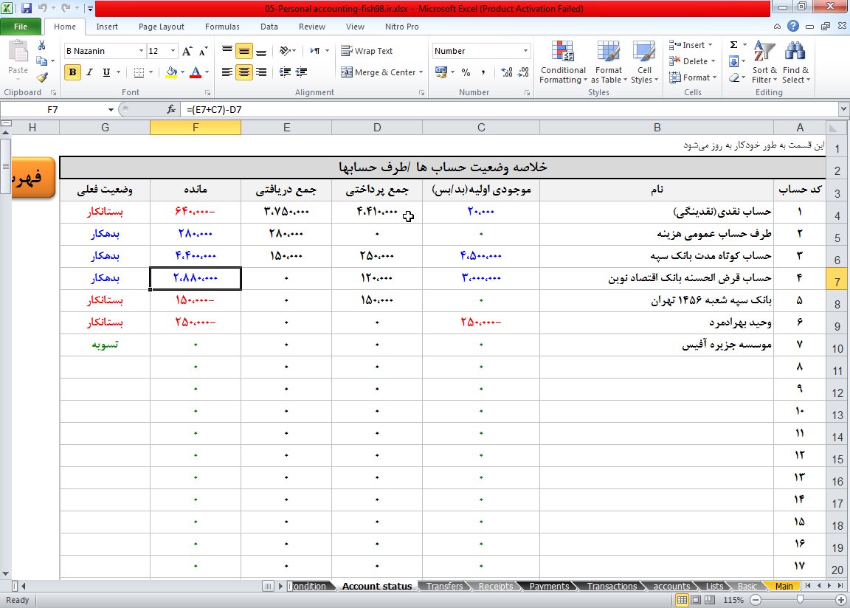850x608 pixels.
Task: Open the font size dropdown
Action: click(x=173, y=51)
